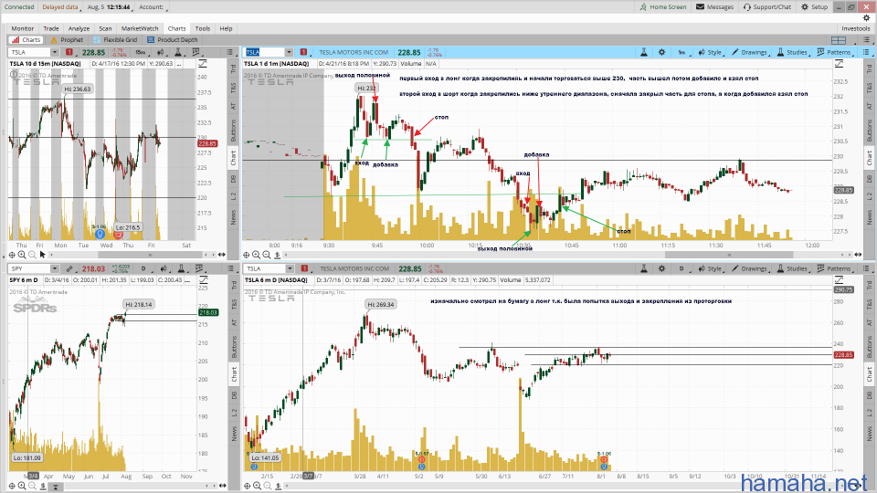
Task: Toggle Buttons side tab on 15m chart
Action: click(233, 130)
